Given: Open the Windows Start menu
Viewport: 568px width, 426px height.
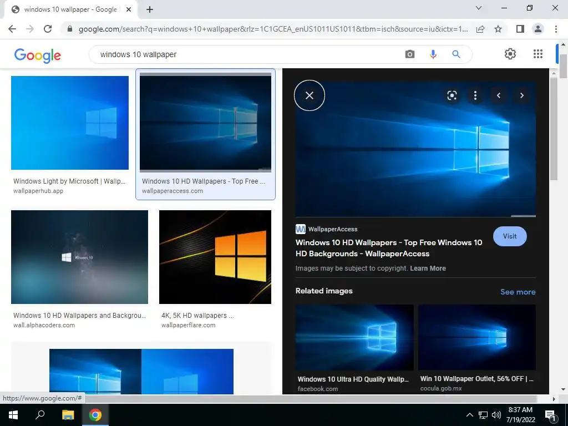Looking at the screenshot, I should click(13, 415).
